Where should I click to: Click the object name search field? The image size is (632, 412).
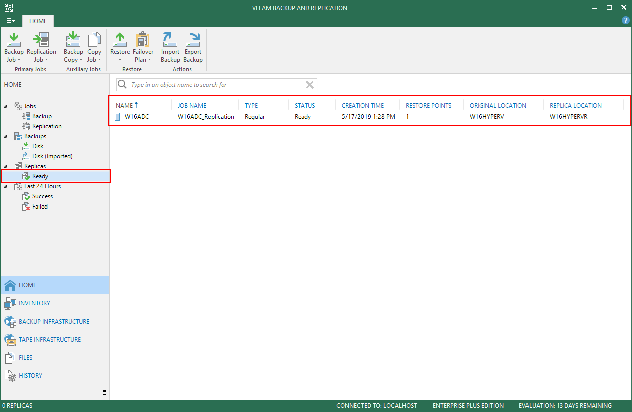217,85
